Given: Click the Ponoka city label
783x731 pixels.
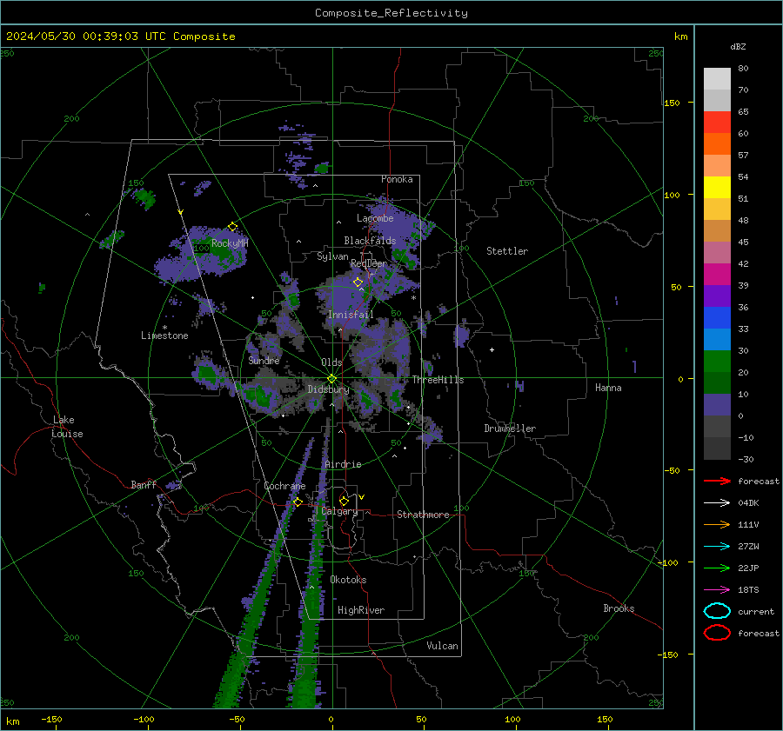Looking at the screenshot, I should [397, 179].
